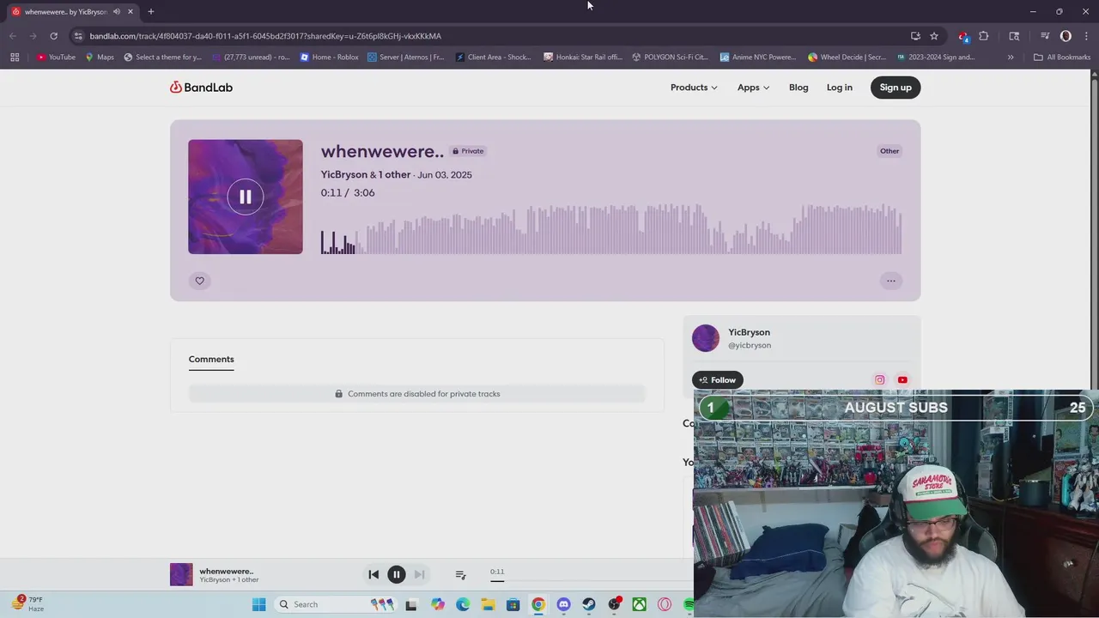Click the Other genre tag
1099x618 pixels.
[x=890, y=151]
